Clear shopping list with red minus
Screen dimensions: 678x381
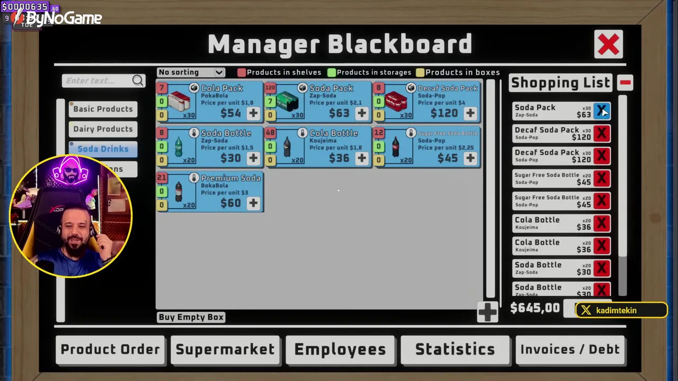tap(625, 83)
